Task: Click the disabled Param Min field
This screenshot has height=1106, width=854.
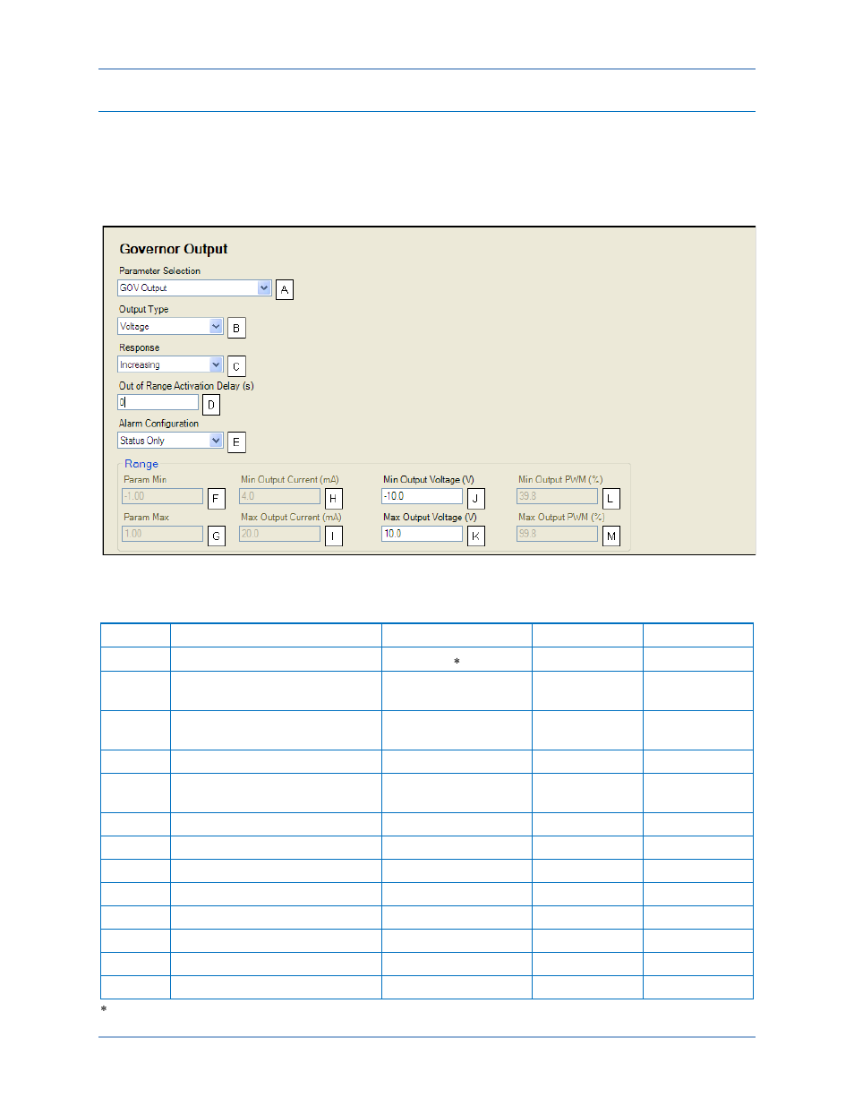Action: [162, 496]
